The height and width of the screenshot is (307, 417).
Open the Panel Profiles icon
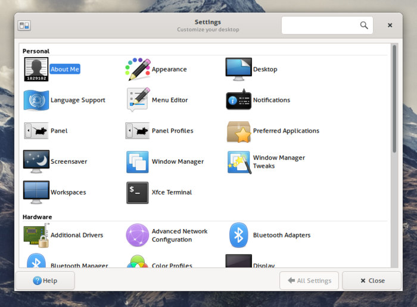pos(138,131)
